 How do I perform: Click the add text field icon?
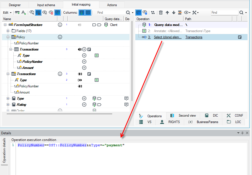pos(24,12)
